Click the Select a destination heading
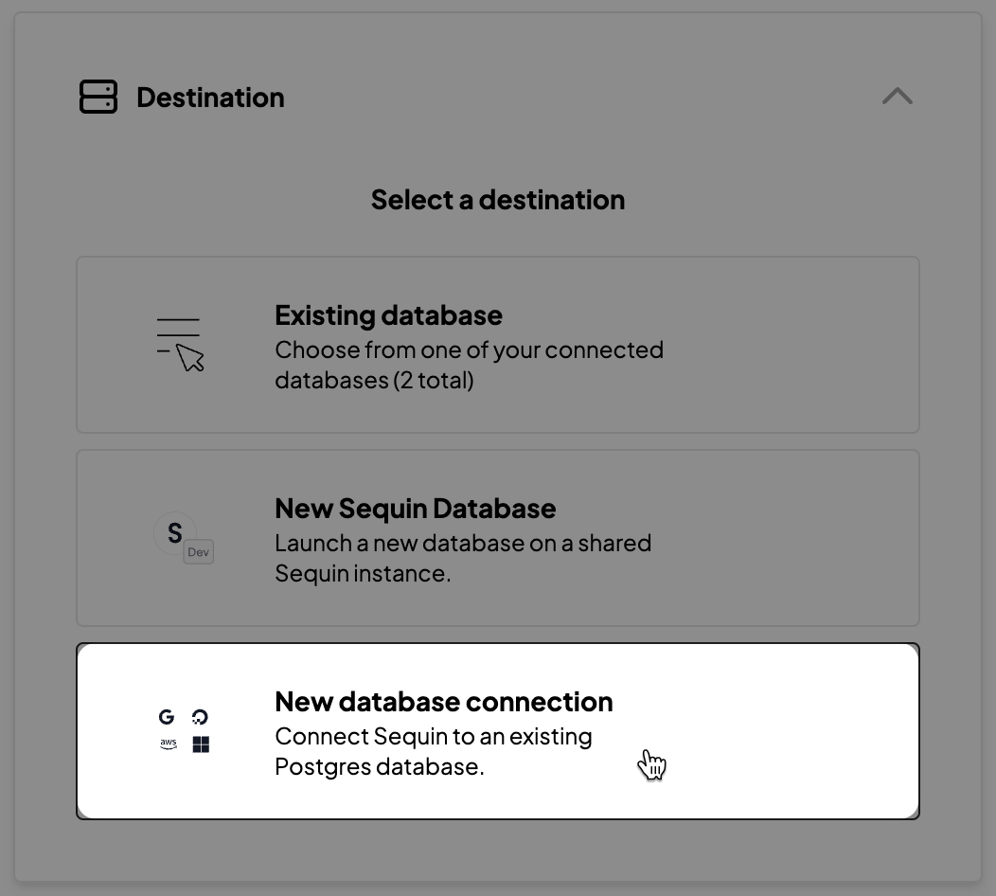This screenshot has height=896, width=996. (x=497, y=200)
